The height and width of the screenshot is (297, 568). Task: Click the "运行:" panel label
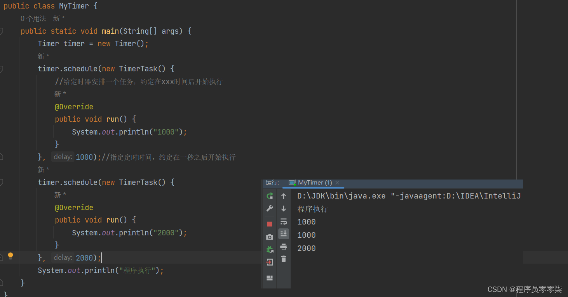pyautogui.click(x=272, y=183)
